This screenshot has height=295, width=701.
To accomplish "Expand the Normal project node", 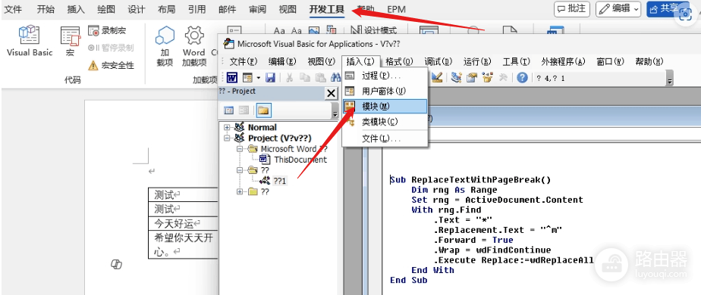I will tap(227, 127).
